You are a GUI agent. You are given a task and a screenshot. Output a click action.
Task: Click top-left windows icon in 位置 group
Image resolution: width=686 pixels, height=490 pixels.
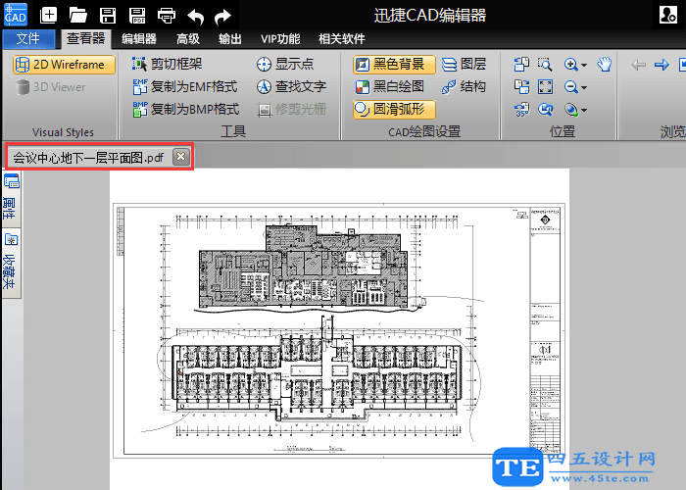click(521, 65)
